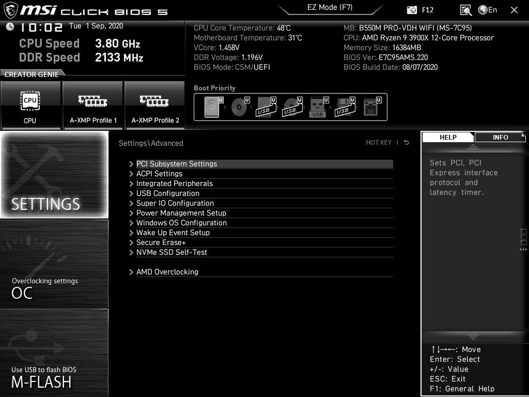Open Super IO Configuration

264,203
